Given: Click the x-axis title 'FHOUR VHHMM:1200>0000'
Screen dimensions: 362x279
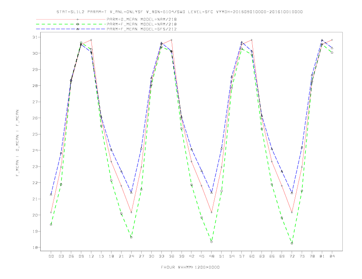Looking at the screenshot, I should tap(190, 267).
